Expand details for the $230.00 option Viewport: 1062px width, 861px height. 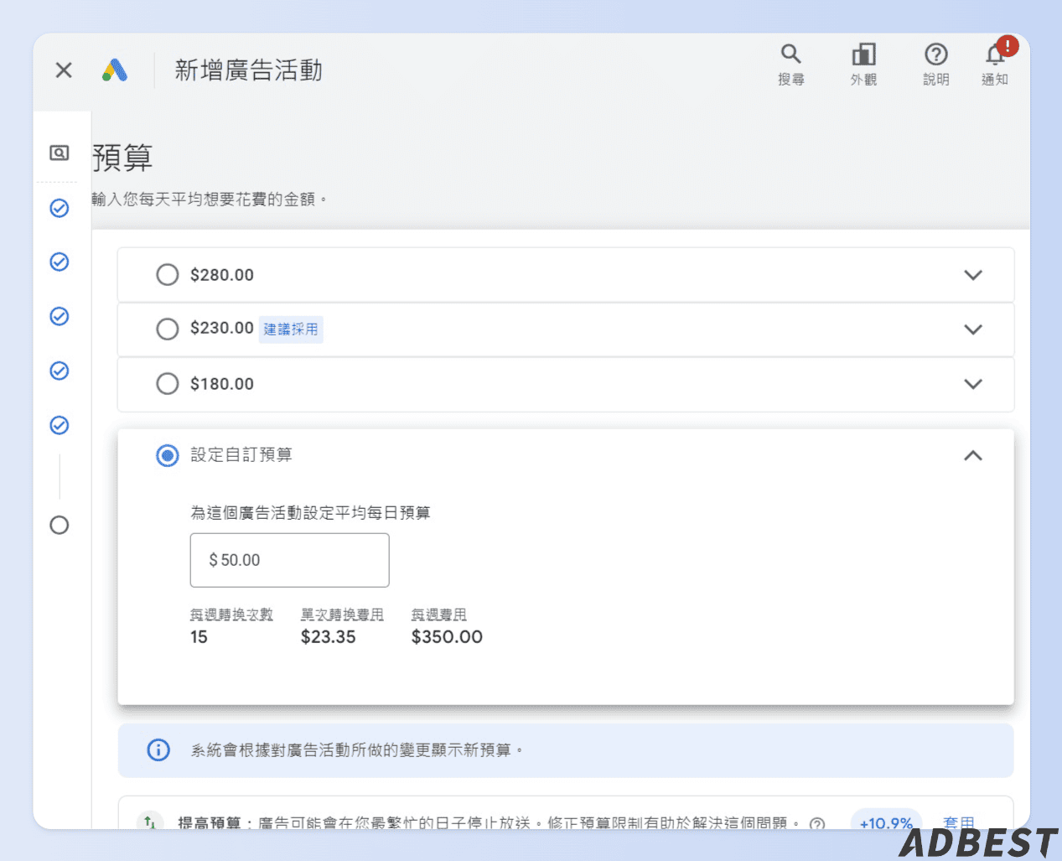[973, 329]
